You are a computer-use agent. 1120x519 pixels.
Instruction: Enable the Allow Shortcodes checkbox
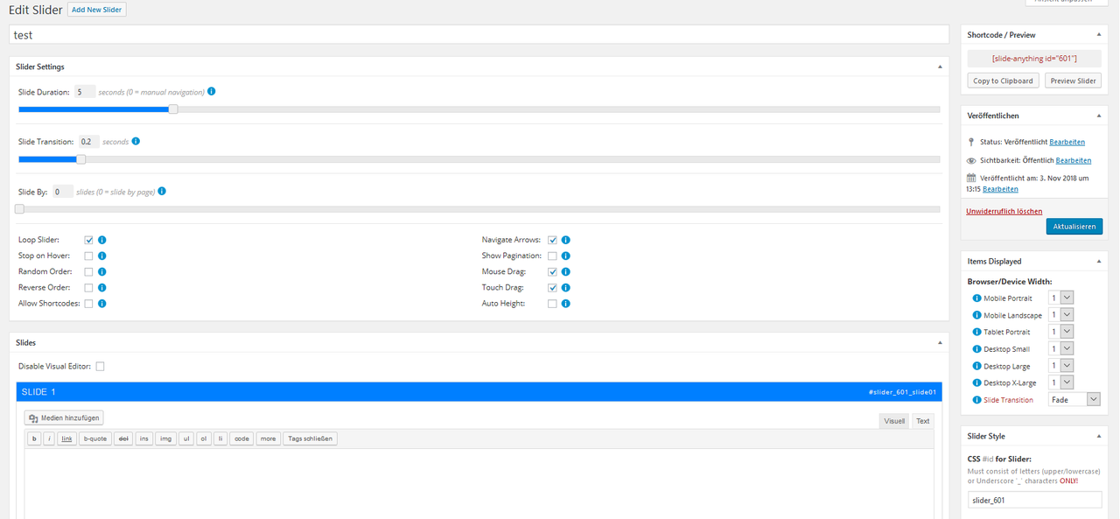pos(88,304)
